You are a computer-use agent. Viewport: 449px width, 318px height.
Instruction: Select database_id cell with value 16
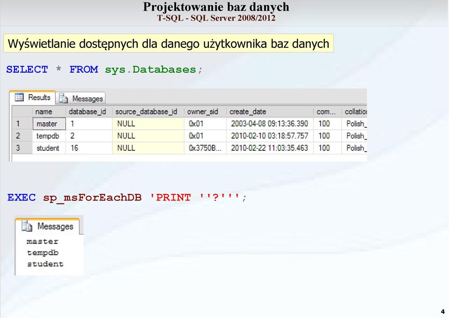(x=89, y=148)
